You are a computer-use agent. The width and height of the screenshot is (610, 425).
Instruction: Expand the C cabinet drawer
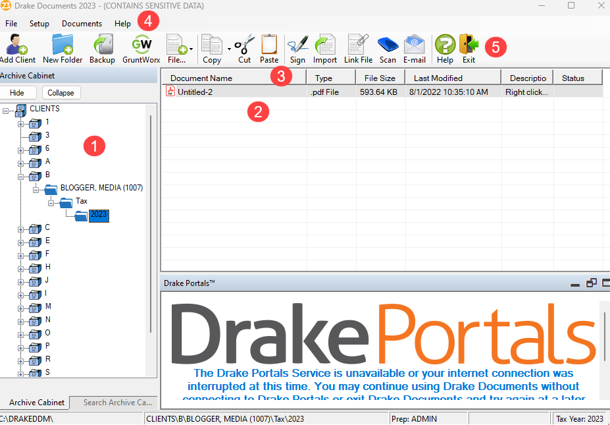(x=20, y=229)
